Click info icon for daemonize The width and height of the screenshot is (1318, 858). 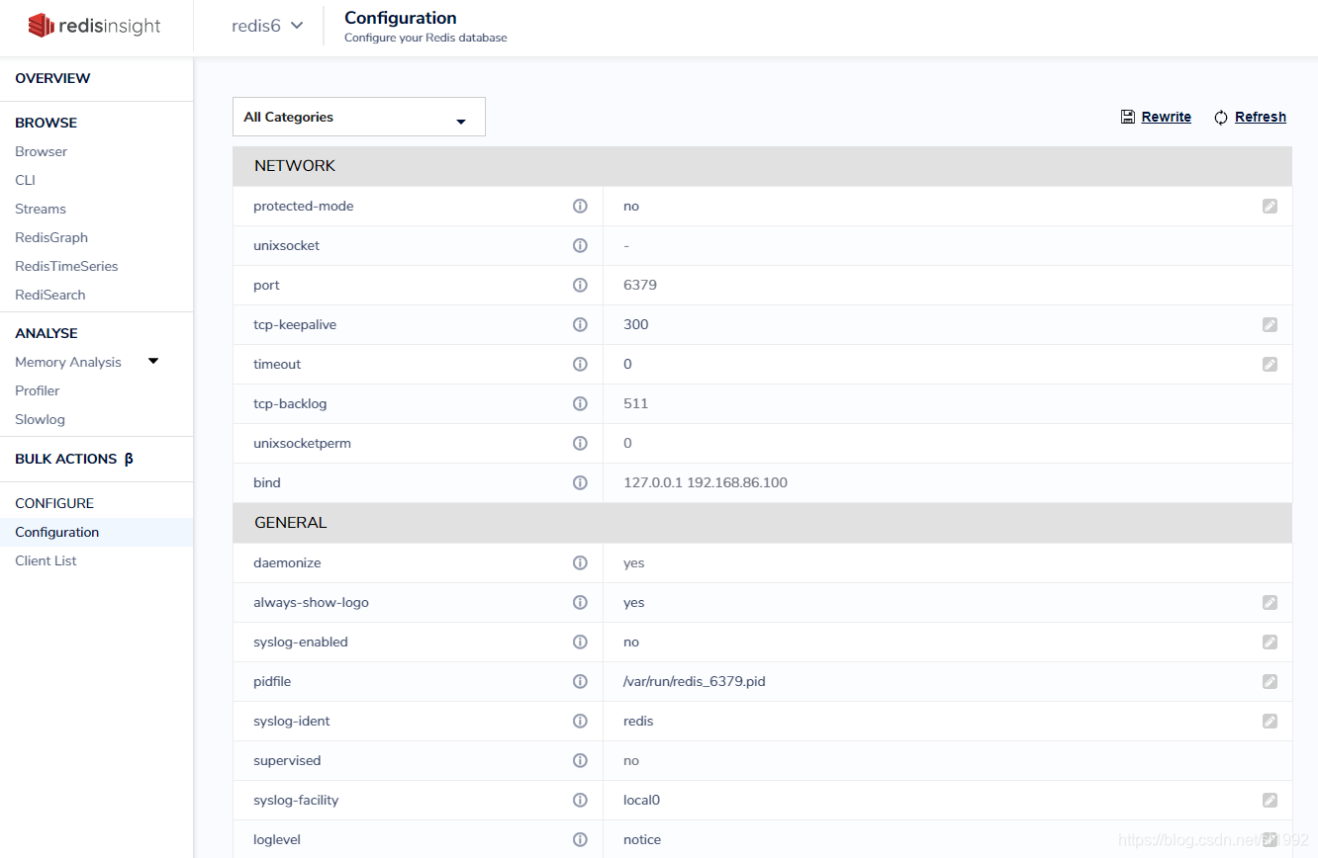pos(581,562)
